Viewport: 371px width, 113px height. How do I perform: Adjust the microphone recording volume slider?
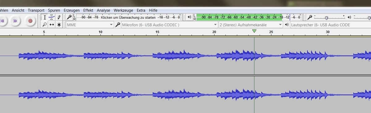point(326,18)
